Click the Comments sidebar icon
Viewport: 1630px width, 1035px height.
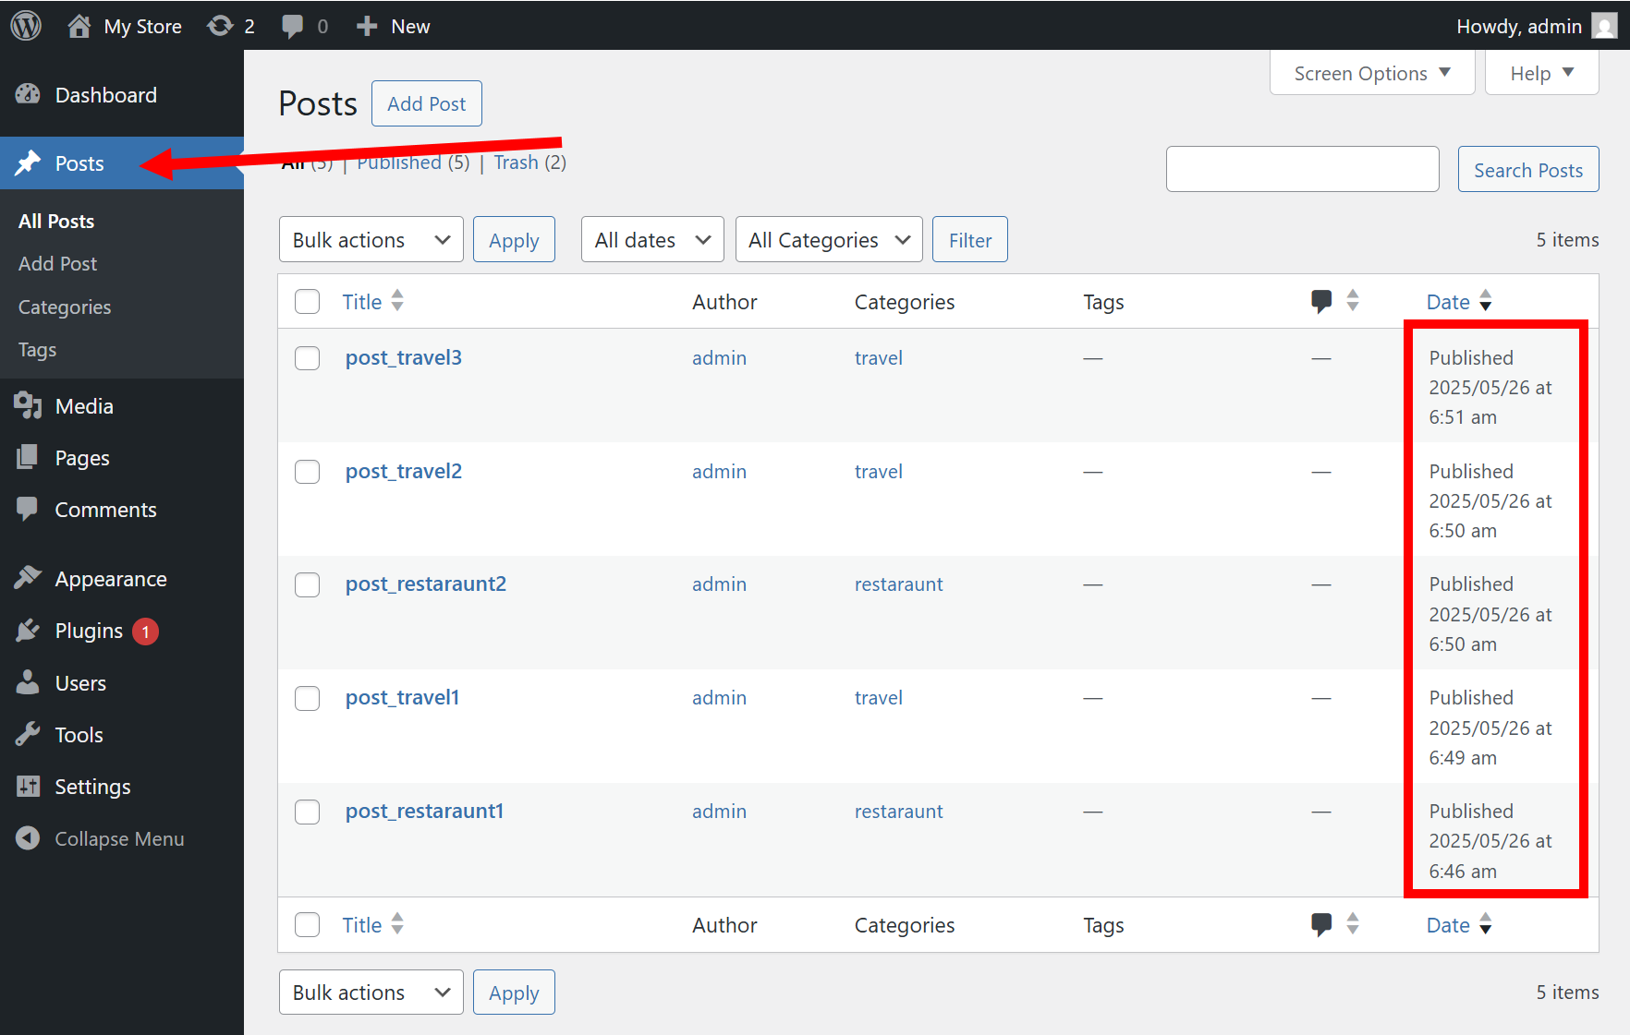[28, 509]
